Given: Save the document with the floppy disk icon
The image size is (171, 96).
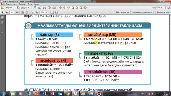Looking at the screenshot, I should [x=35, y=8].
